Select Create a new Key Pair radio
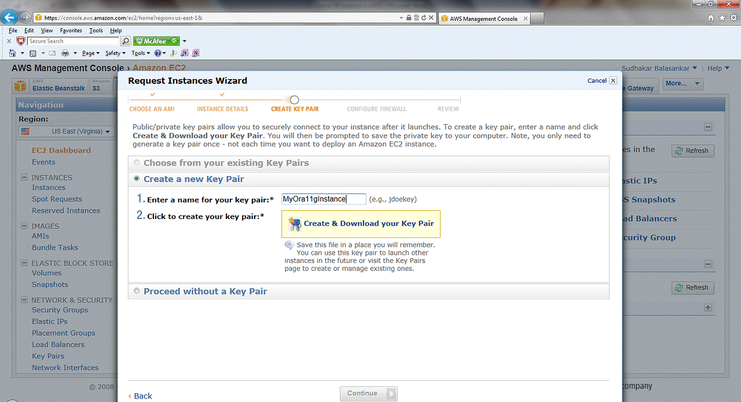Screen dimensions: 741x402 137,179
